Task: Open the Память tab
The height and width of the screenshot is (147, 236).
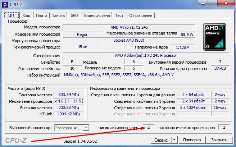Action: tap(58, 15)
